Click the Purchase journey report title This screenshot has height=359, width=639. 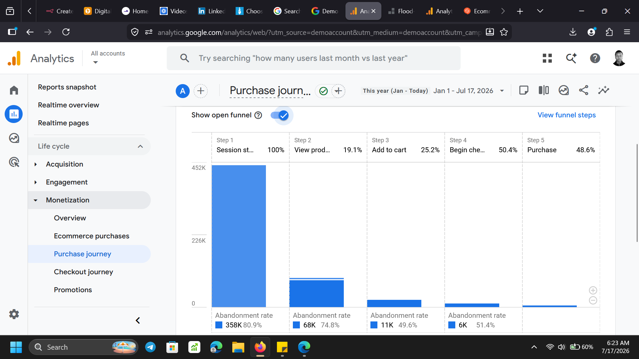[x=270, y=90]
